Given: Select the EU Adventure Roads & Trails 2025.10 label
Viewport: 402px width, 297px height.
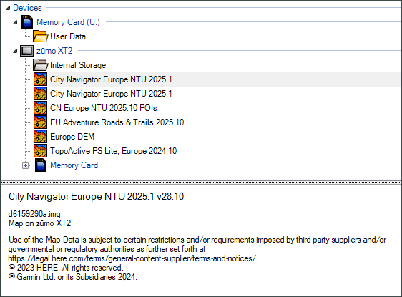Looking at the screenshot, I should 117,122.
